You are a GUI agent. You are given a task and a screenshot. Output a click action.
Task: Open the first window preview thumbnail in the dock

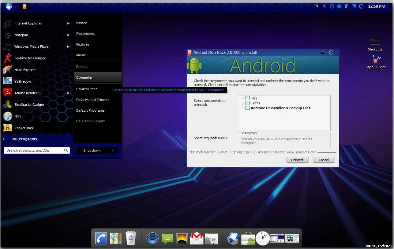[x=277, y=238]
